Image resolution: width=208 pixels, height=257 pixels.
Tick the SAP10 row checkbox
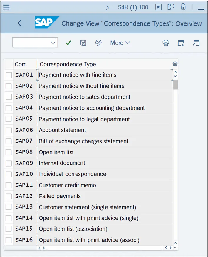[9, 174]
